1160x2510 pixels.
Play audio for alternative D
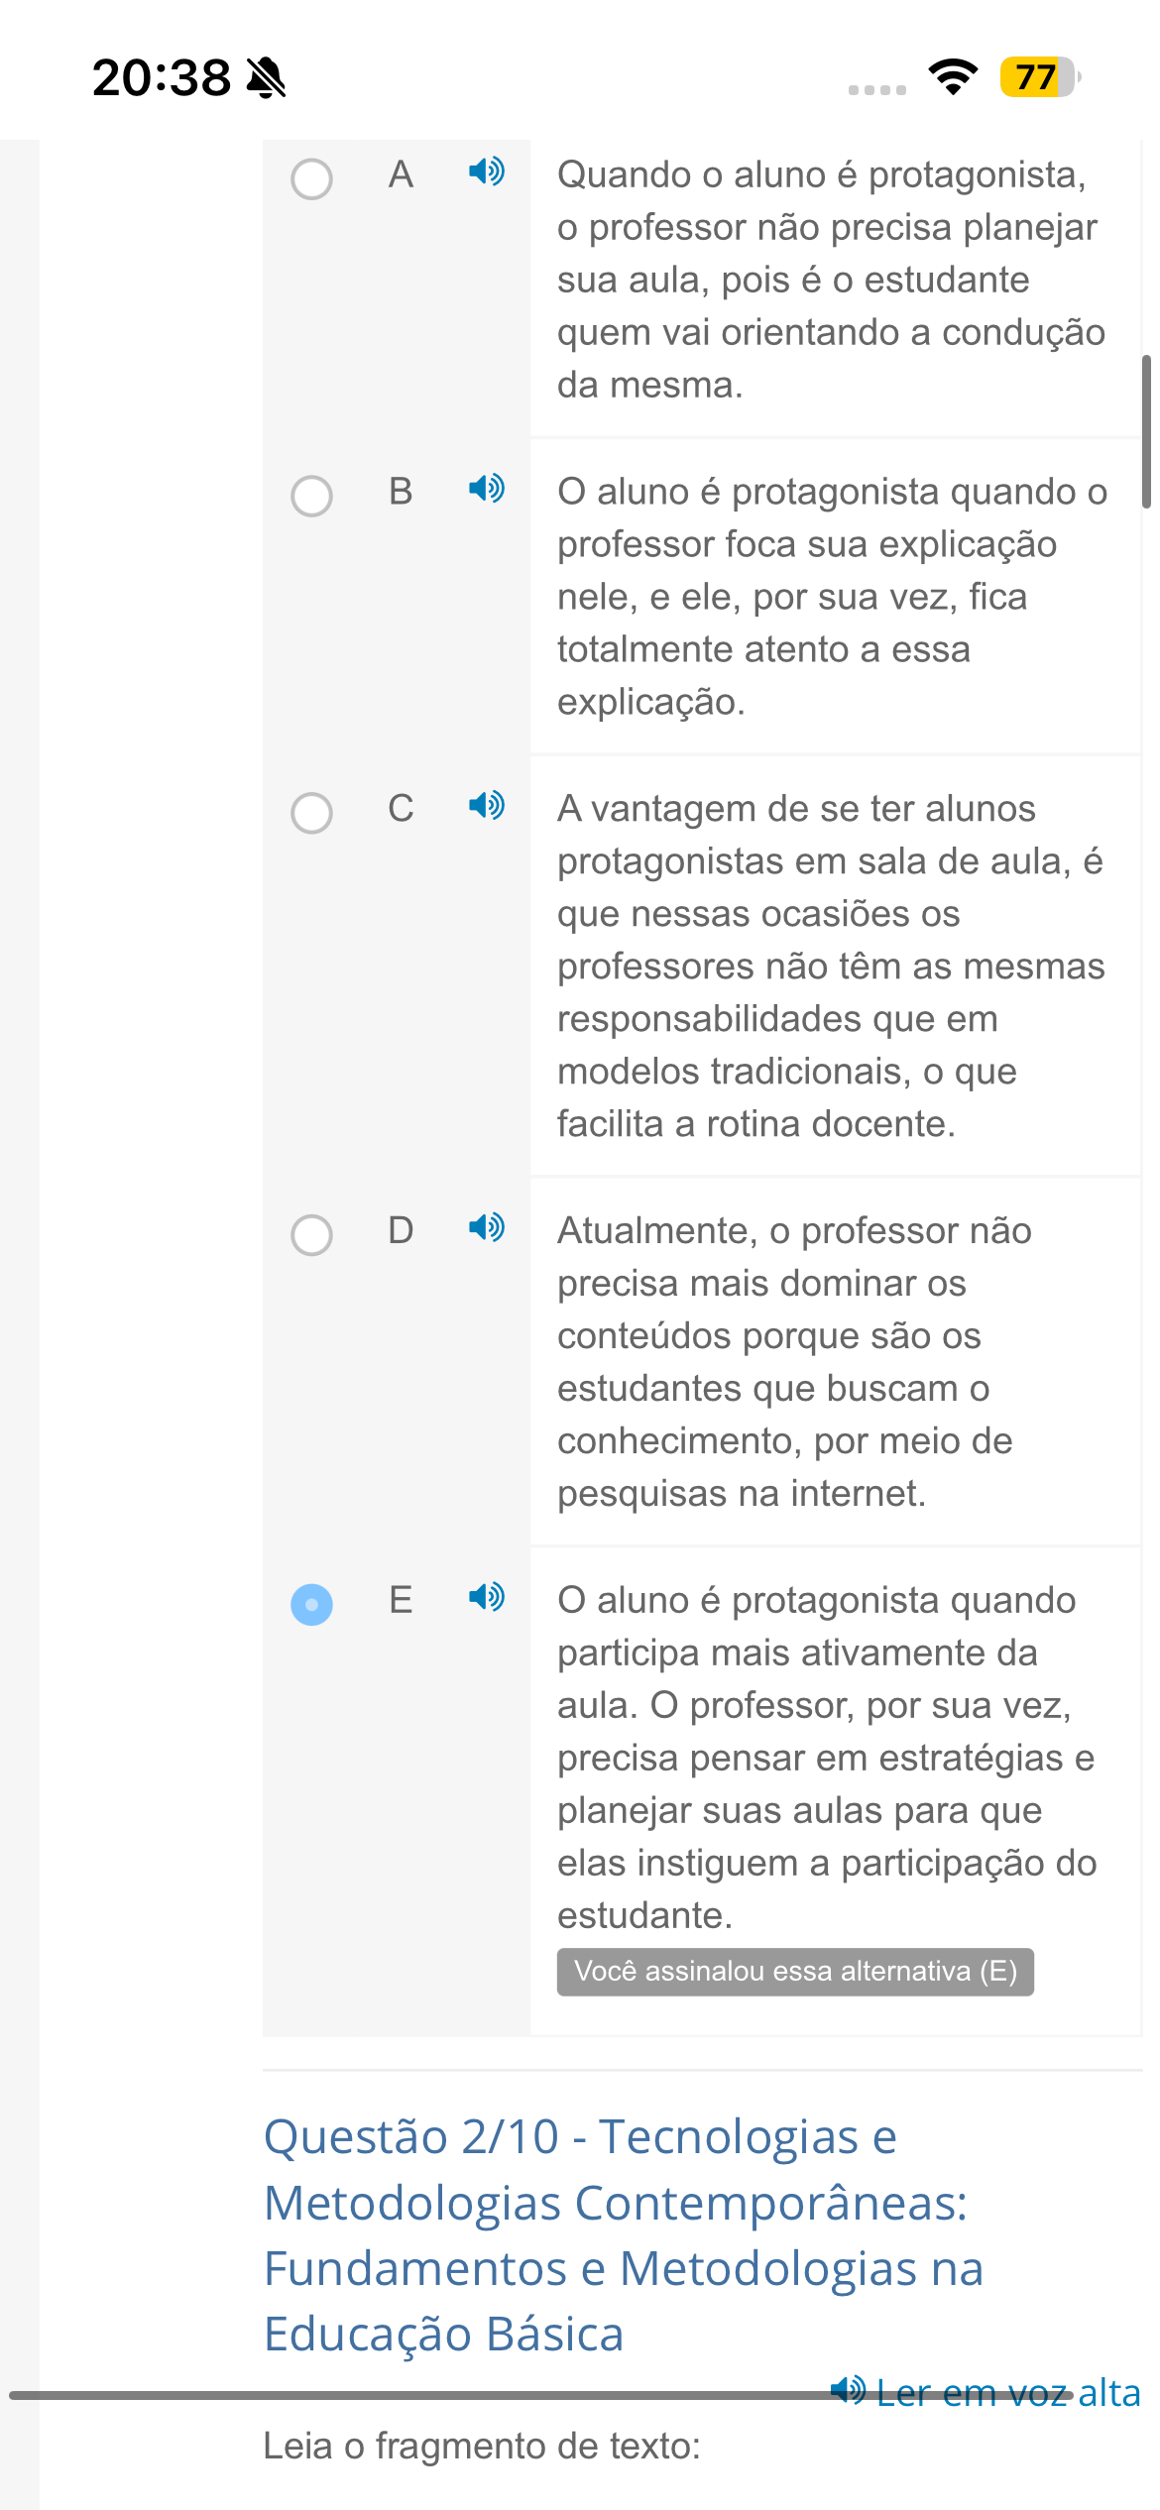pyautogui.click(x=487, y=1227)
